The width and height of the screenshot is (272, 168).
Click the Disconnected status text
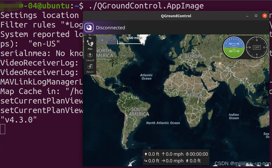tap(110, 27)
